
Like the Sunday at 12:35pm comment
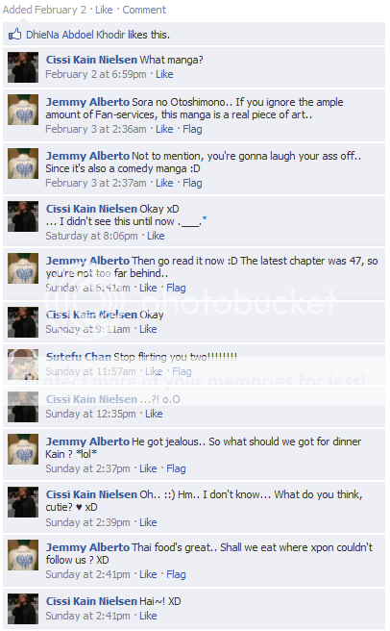154,414
